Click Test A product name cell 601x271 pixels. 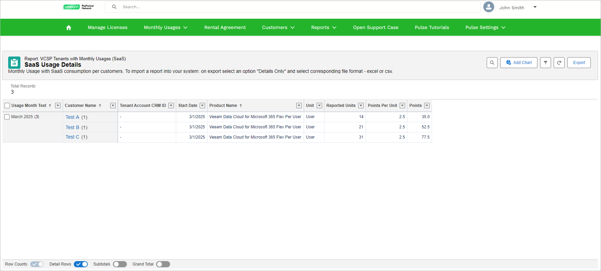coord(255,117)
